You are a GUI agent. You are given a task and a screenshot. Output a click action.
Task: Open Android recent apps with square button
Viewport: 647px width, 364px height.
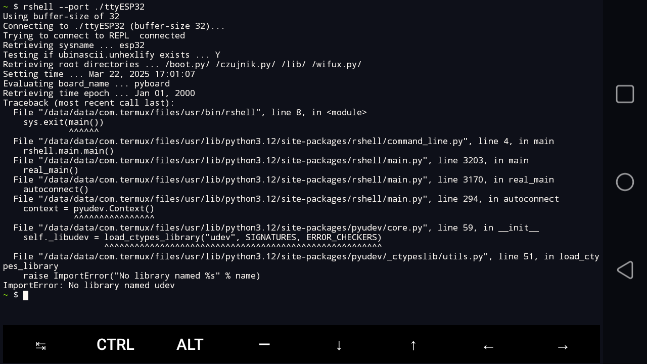pos(625,94)
